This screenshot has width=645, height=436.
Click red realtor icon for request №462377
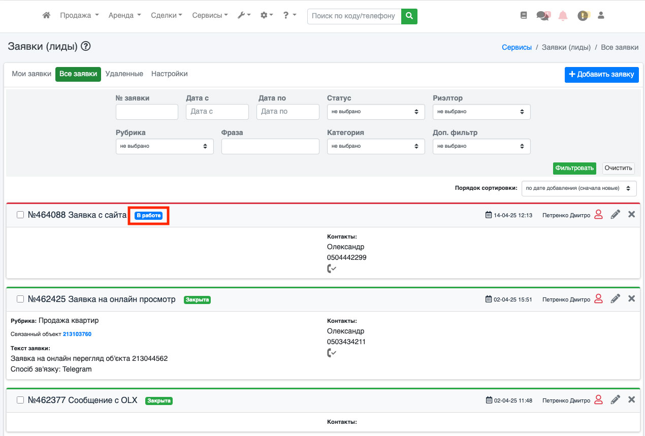pos(598,400)
